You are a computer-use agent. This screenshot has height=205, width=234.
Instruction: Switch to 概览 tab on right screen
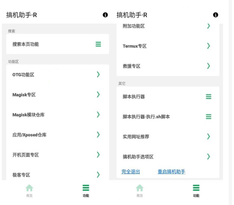(140, 196)
